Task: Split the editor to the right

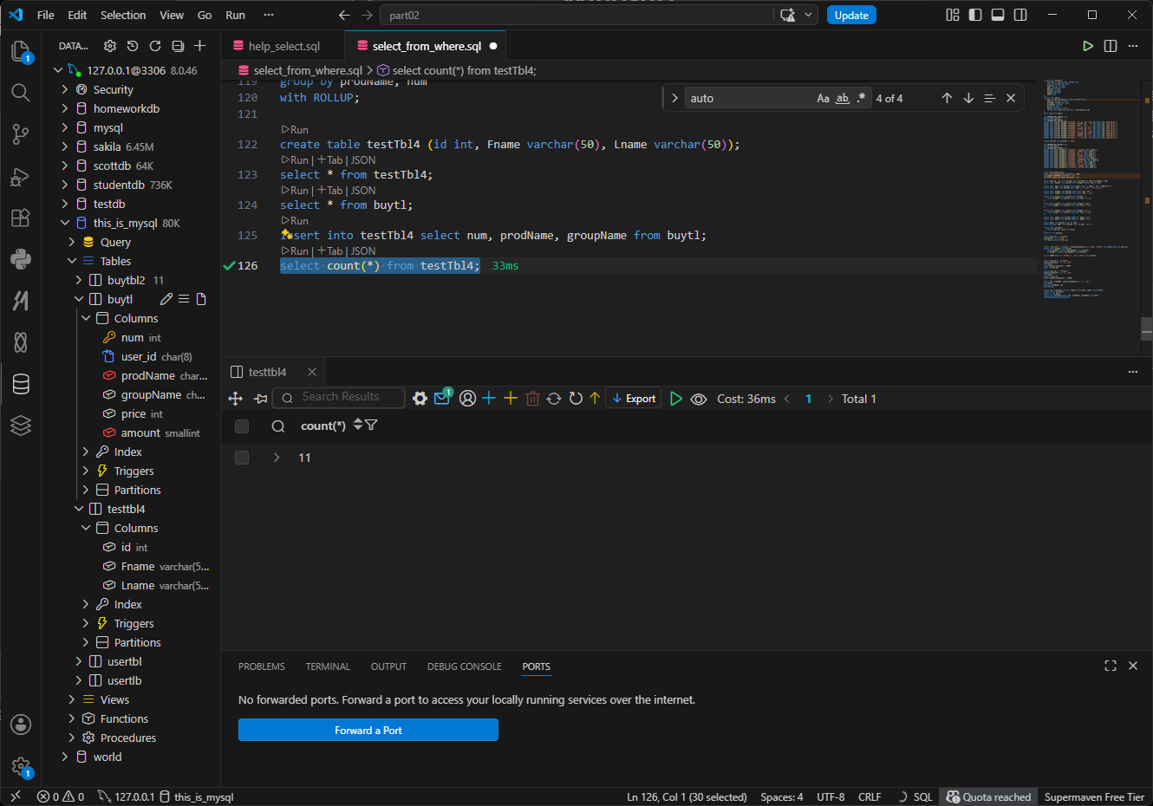Action: tap(1111, 46)
